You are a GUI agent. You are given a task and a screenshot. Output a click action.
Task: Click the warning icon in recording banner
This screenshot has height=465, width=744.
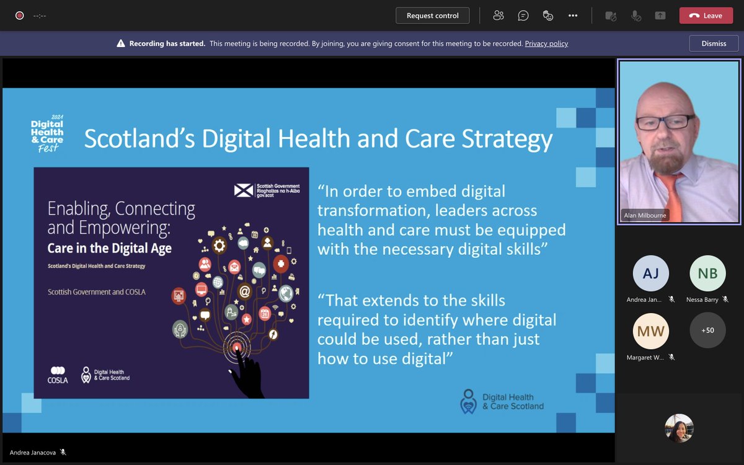click(x=121, y=43)
